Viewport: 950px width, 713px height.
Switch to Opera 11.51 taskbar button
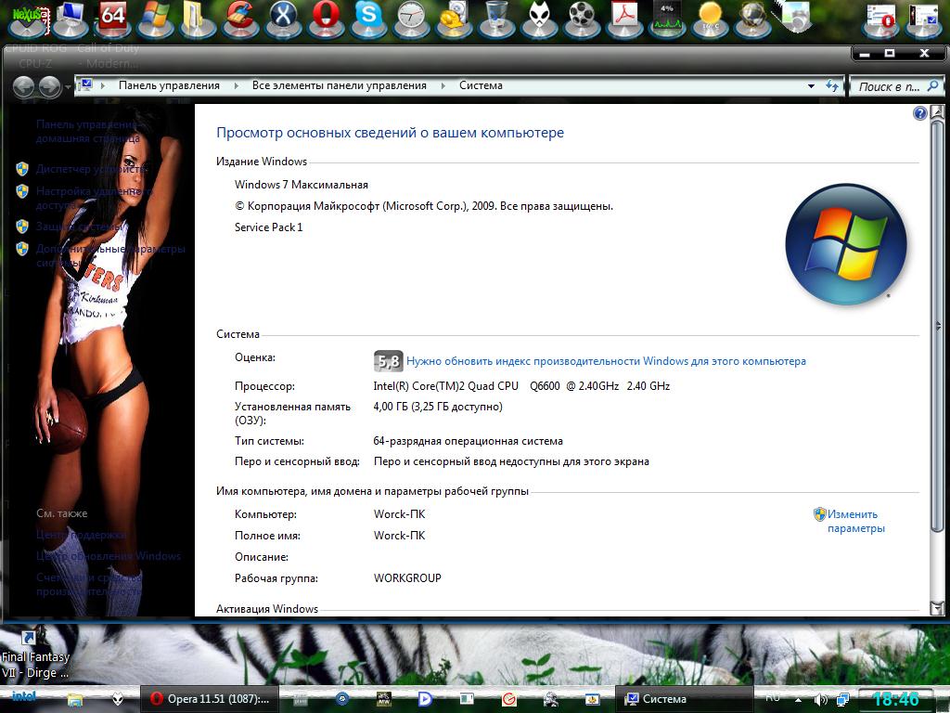click(x=210, y=699)
